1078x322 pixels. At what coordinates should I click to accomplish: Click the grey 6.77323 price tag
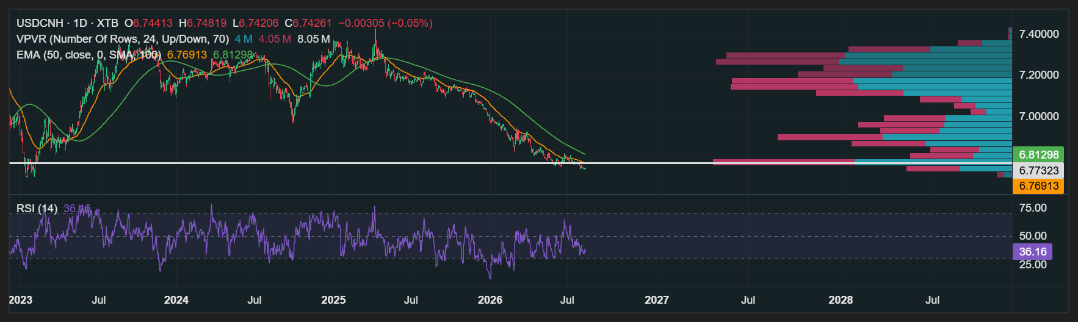[1038, 171]
